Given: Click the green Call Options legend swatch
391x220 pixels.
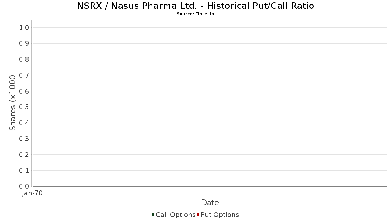Looking at the screenshot, I should point(153,215).
